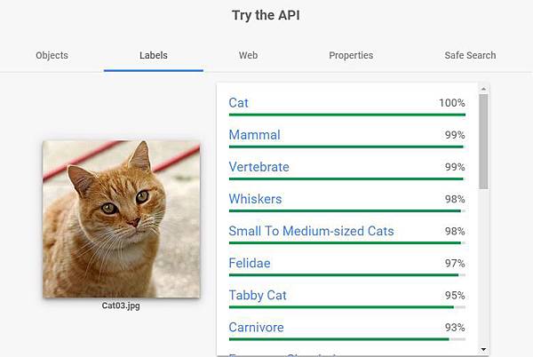Show the Safe Search tab
This screenshot has height=357, width=533.
470,55
